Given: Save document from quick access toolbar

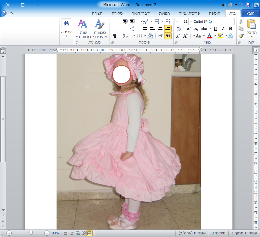Looking at the screenshot, I should [248, 5].
